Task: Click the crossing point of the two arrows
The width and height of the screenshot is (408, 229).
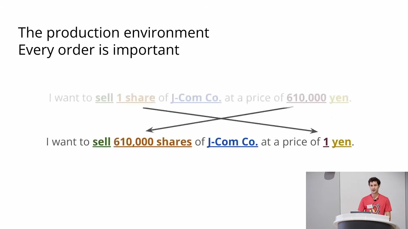Action: point(221,119)
